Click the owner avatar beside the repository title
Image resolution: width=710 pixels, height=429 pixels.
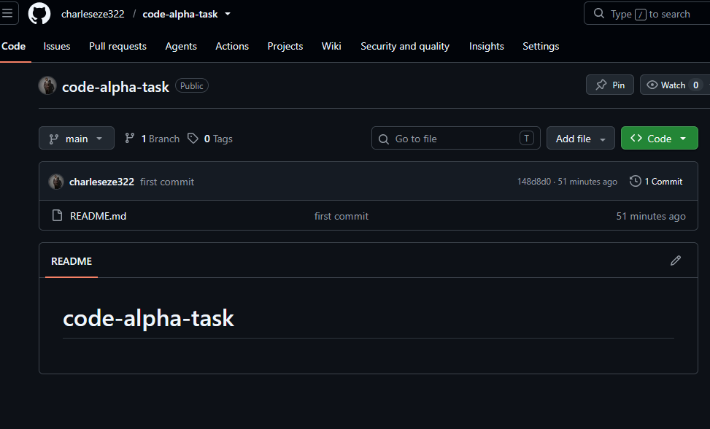coord(47,85)
